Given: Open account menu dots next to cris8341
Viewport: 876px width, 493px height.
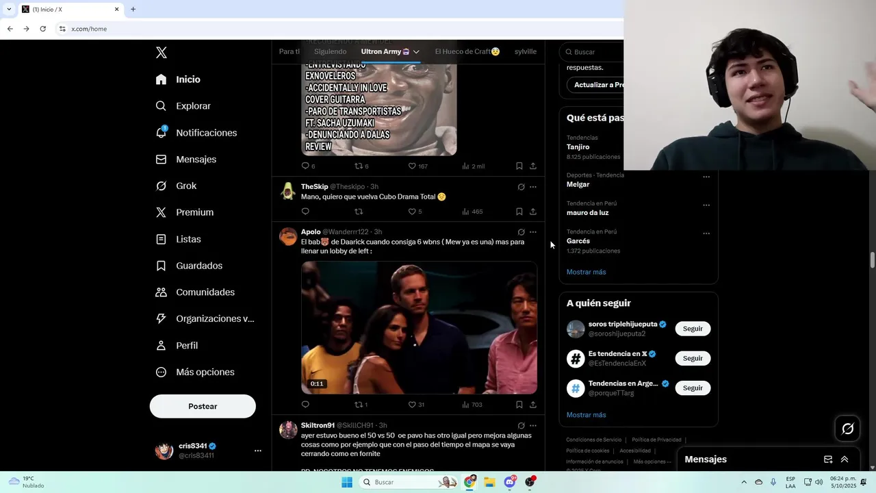Looking at the screenshot, I should tap(258, 451).
